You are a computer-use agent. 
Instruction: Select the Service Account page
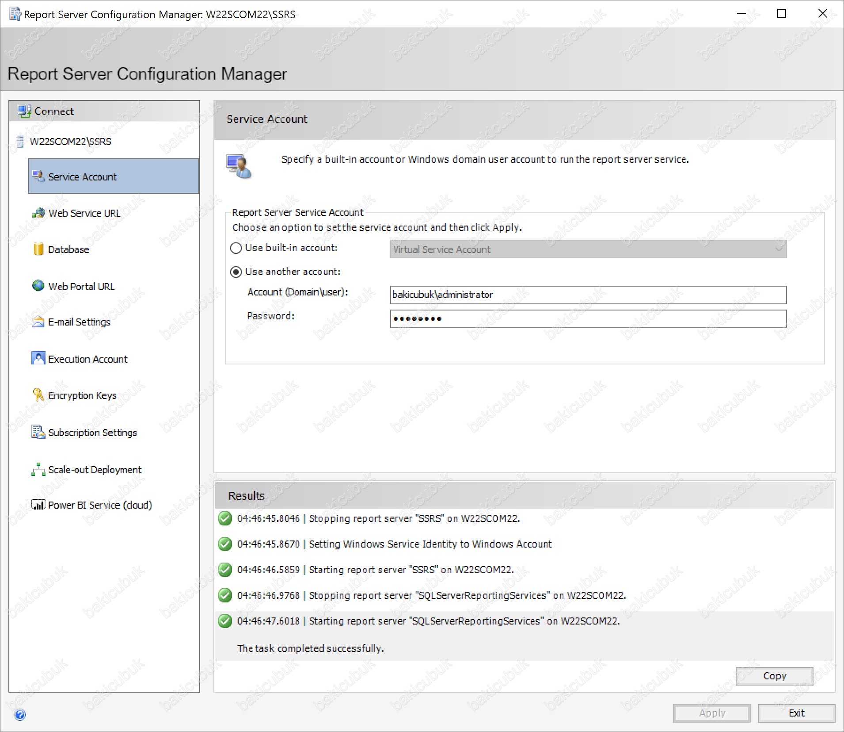click(x=114, y=176)
